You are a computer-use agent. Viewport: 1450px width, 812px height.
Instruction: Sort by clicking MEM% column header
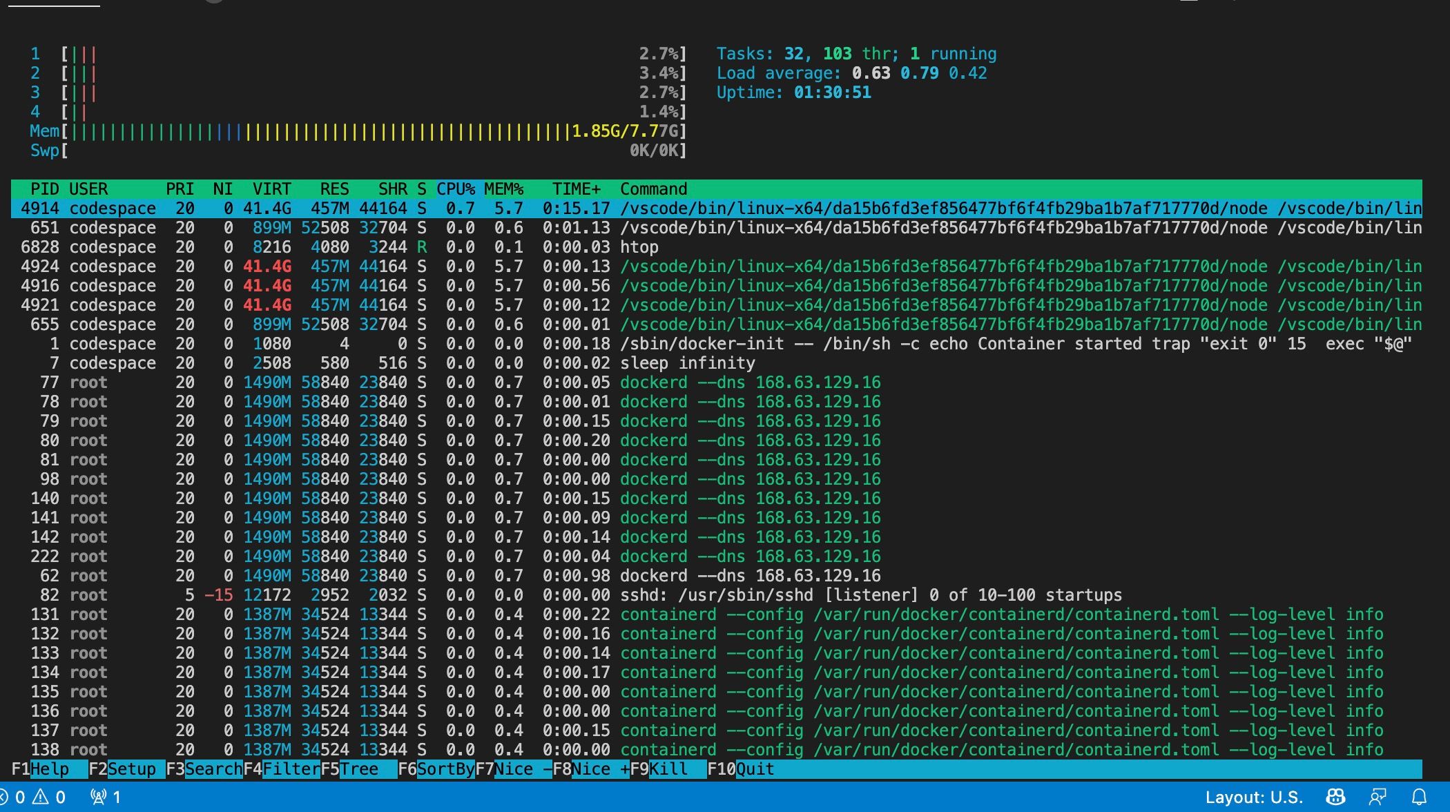[503, 189]
